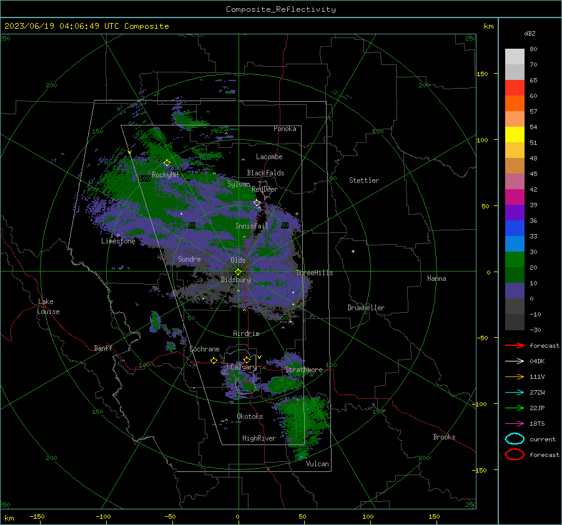Click the current legend label

click(x=543, y=439)
